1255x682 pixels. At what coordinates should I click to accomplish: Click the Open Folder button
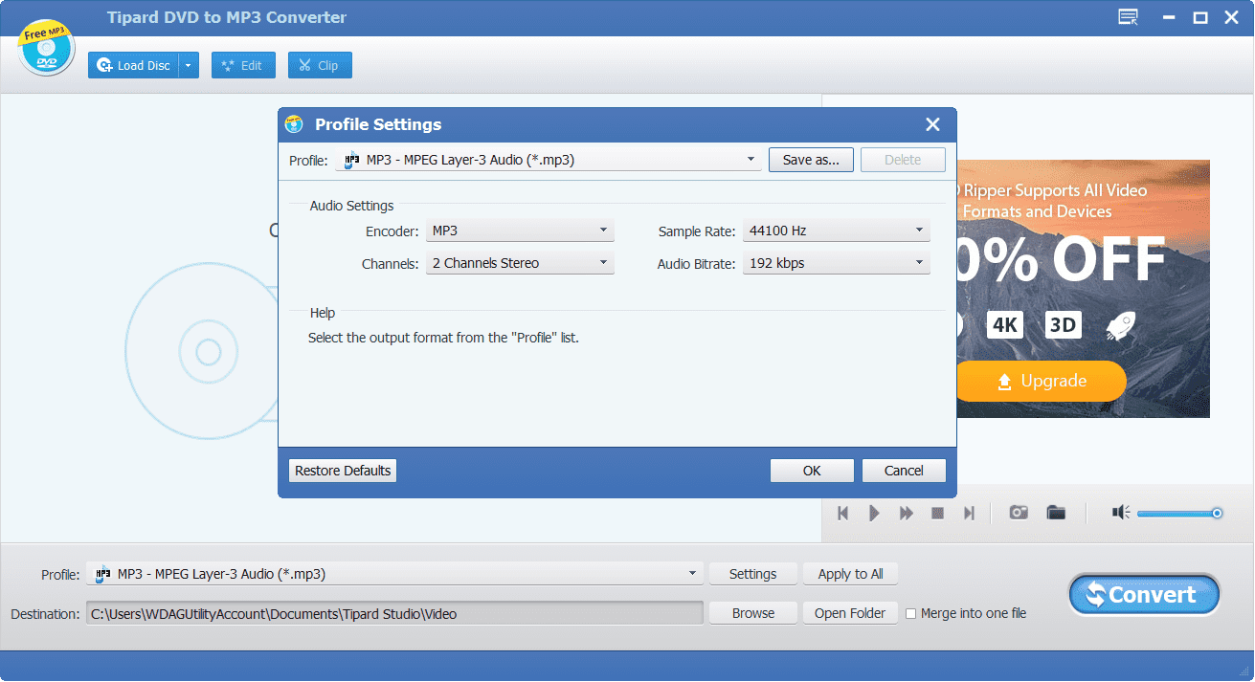(x=850, y=613)
